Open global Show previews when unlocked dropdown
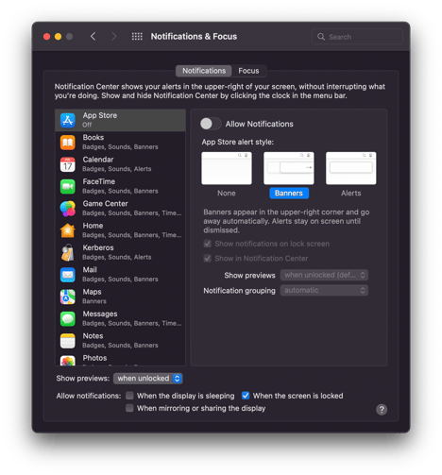This screenshot has height=475, width=442. [147, 379]
